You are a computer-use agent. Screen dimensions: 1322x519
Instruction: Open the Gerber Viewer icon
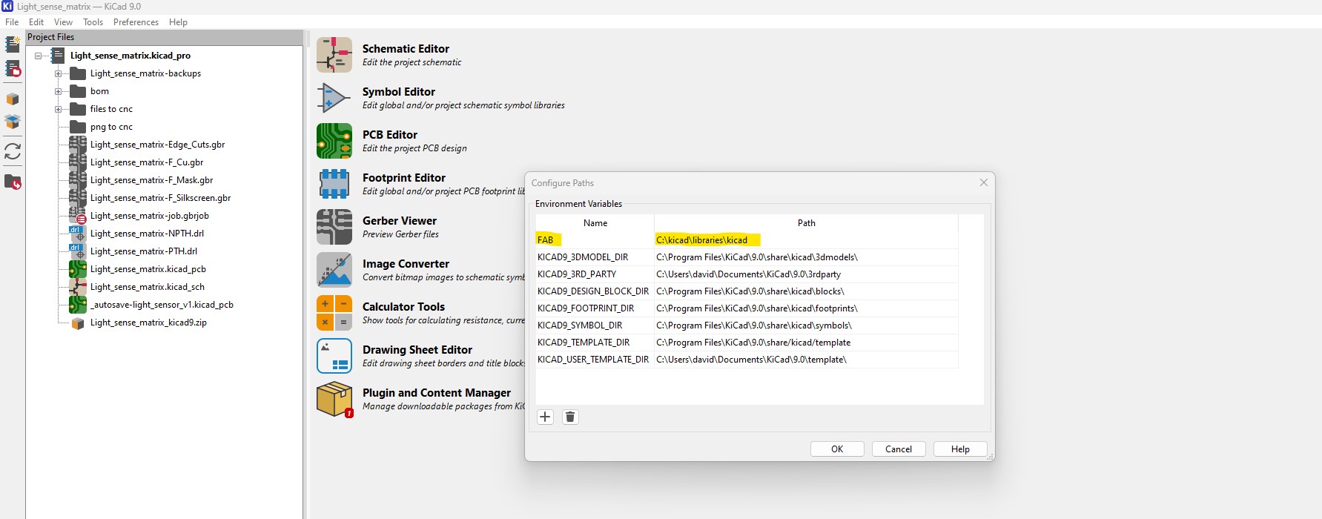tap(334, 227)
